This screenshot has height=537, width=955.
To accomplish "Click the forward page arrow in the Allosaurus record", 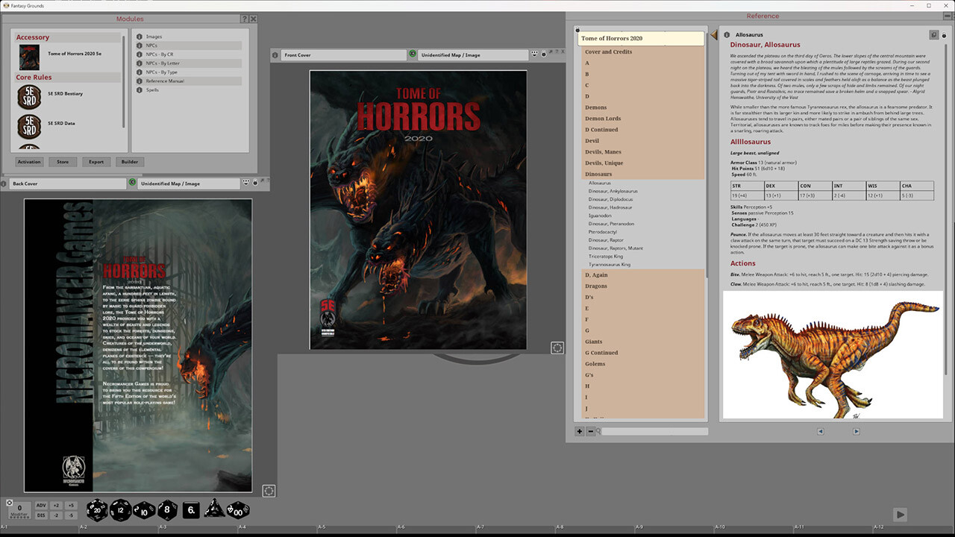I will tap(857, 431).
